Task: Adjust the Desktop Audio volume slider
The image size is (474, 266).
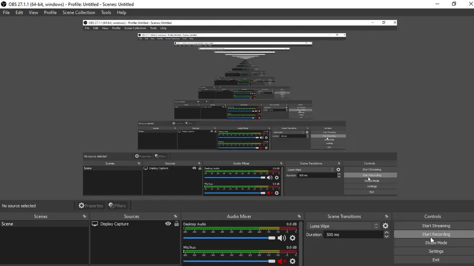Action: pos(229,238)
